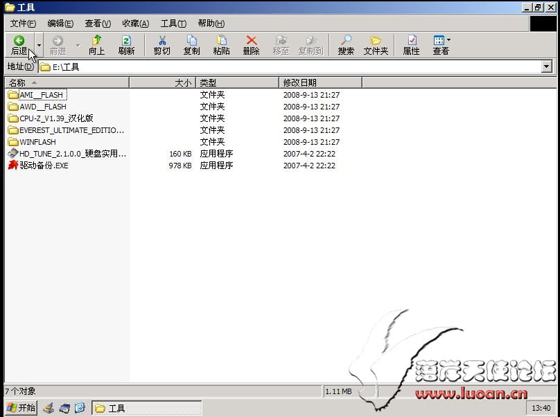Image resolution: width=560 pixels, height=417 pixels.
Task: Open the 收藏(A) menu
Action: click(135, 24)
